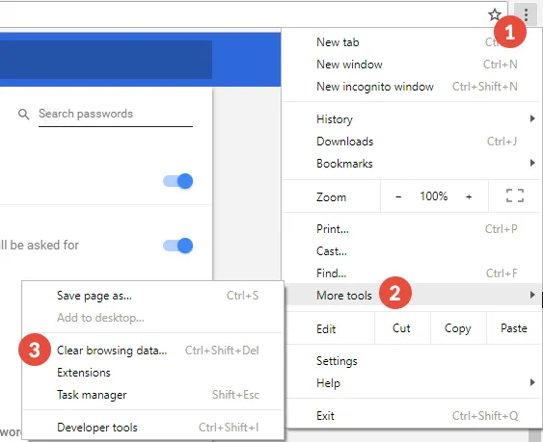Bookmark this page with the star icon

click(x=494, y=14)
